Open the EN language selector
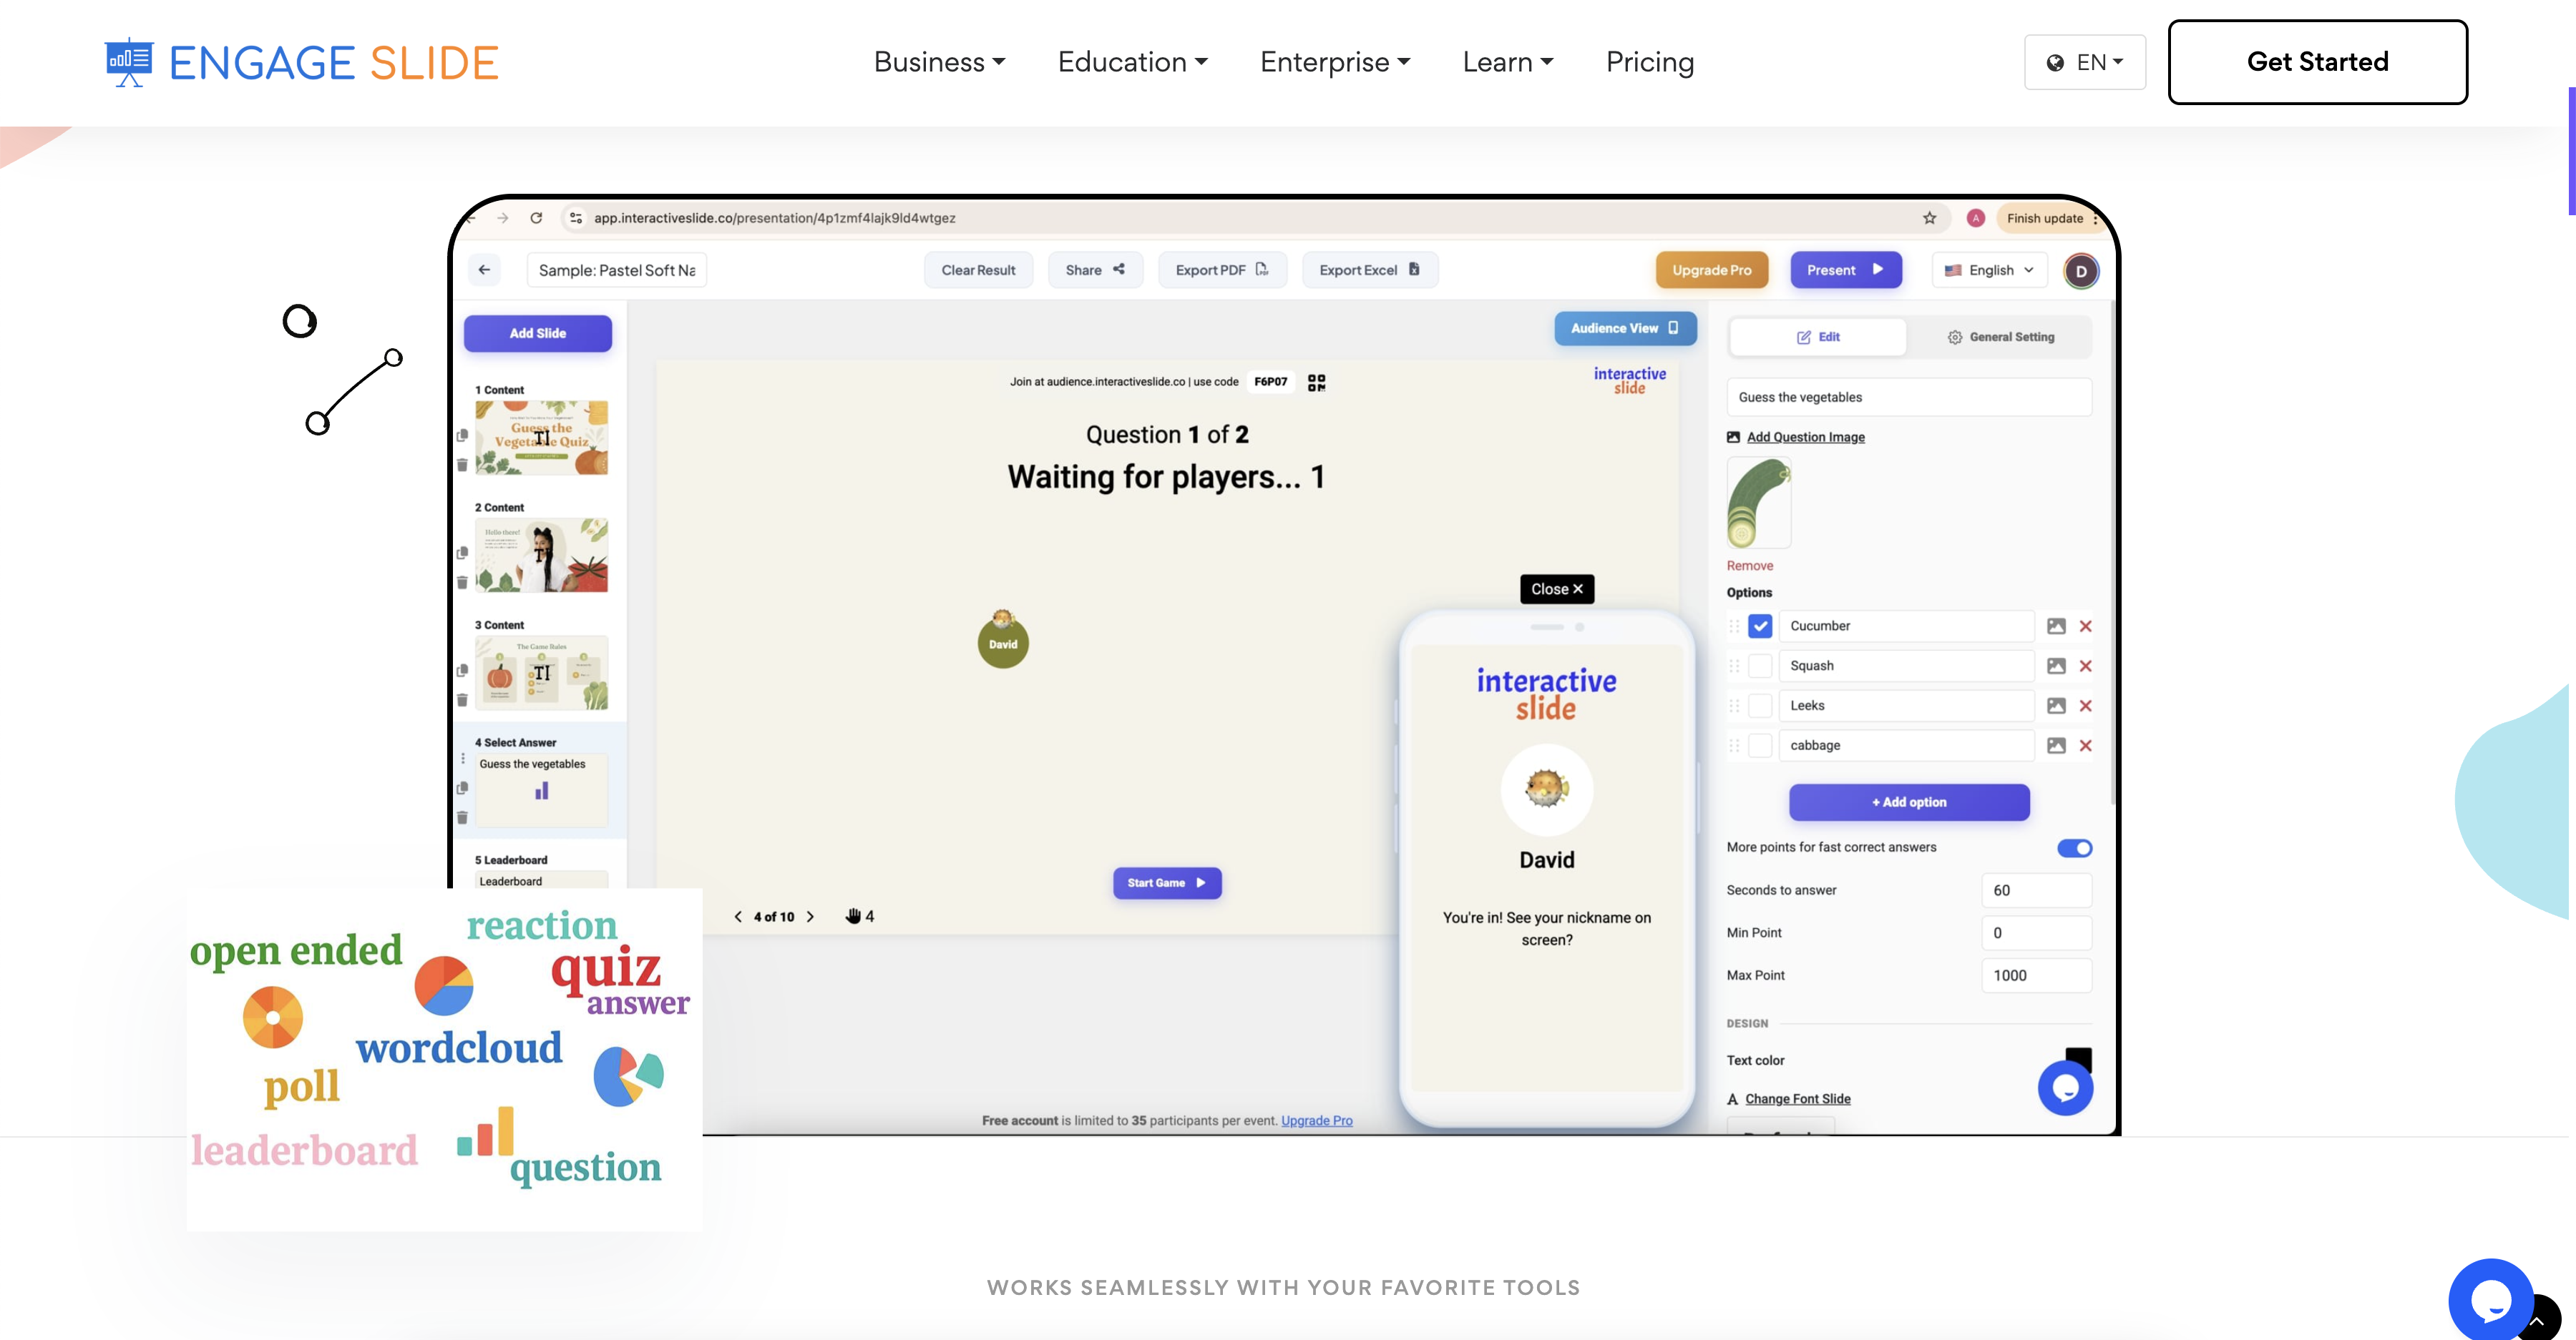This screenshot has width=2576, height=1340. (2084, 62)
